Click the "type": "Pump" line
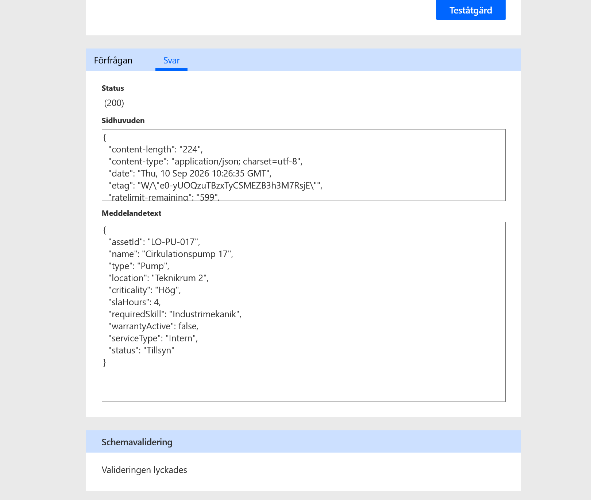The width and height of the screenshot is (591, 500). 139,266
